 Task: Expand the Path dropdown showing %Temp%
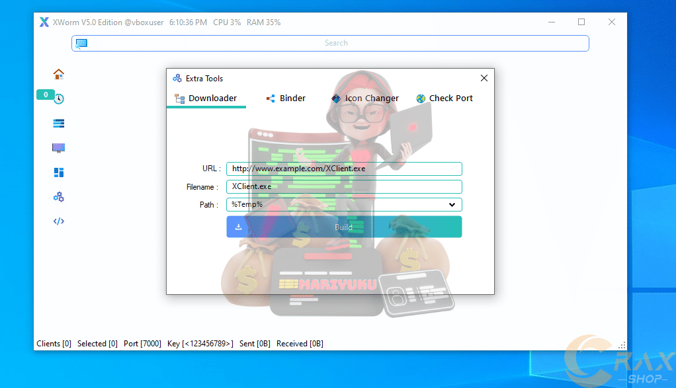pos(344,205)
